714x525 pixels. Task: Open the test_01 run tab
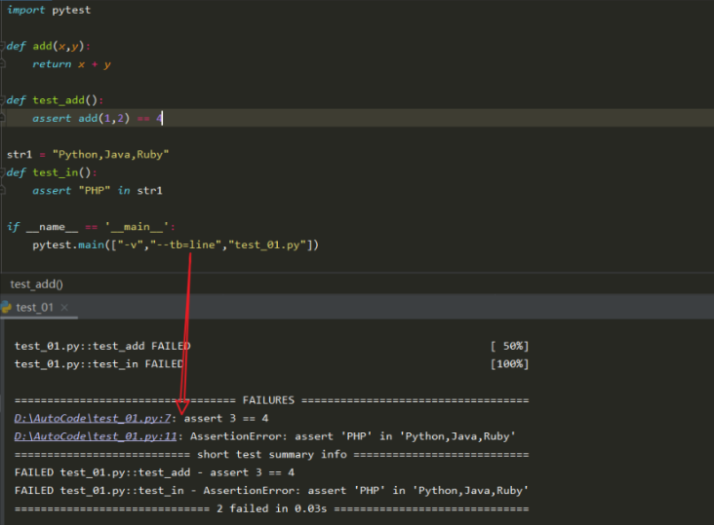point(34,308)
